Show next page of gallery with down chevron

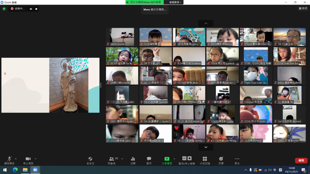[206, 147]
